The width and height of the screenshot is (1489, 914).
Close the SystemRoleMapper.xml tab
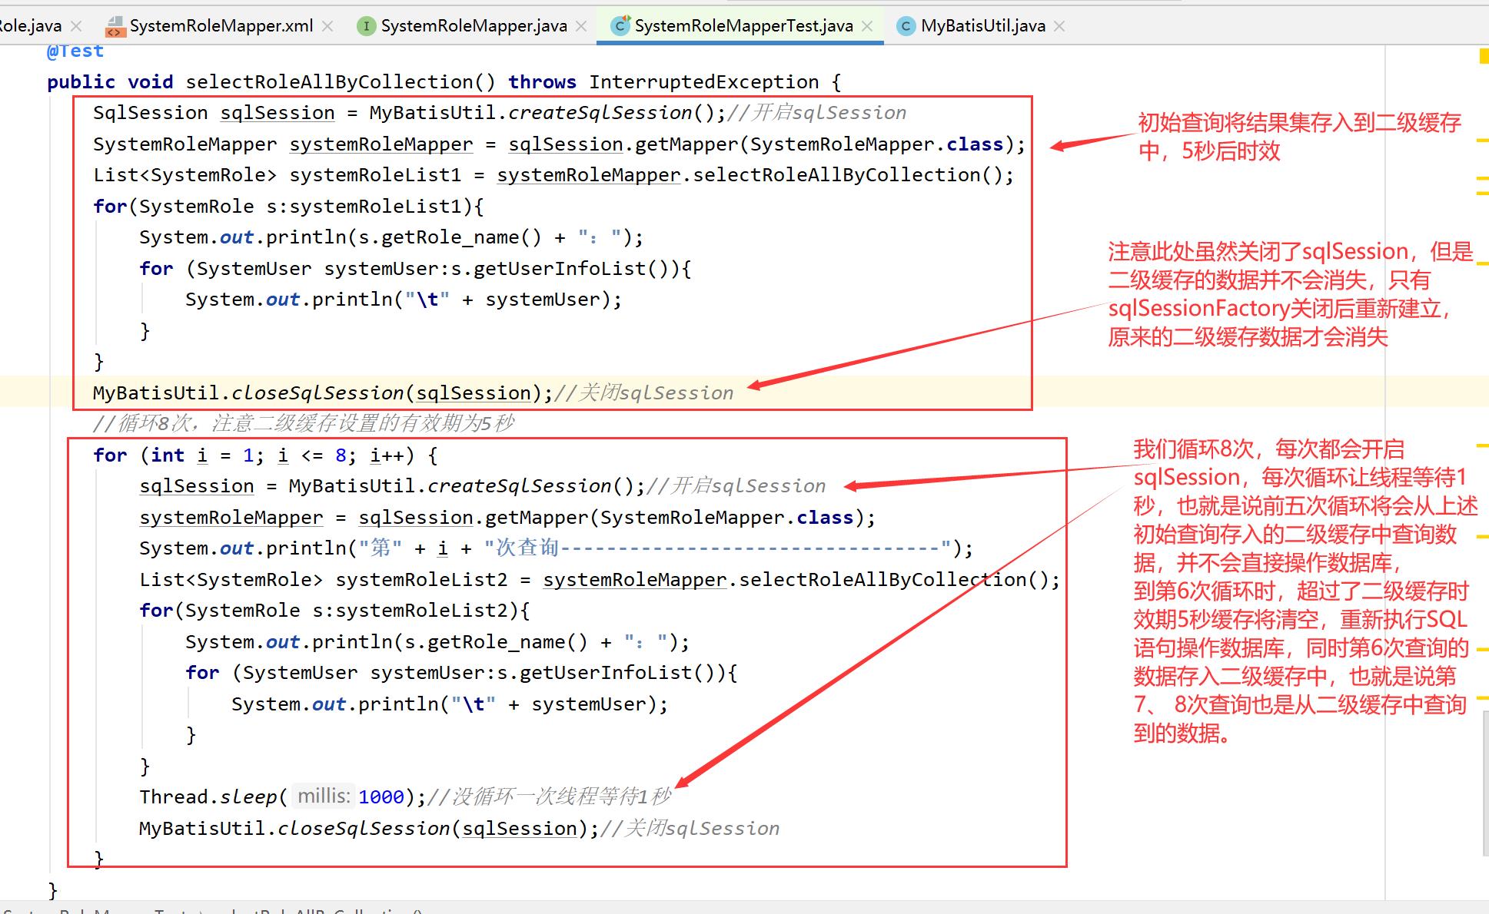pyautogui.click(x=327, y=26)
